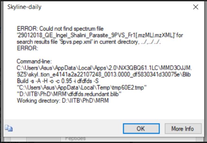Close the Skyline-daily dialog
Image resolution: width=207 pixels, height=143 pixels.
(196, 6)
